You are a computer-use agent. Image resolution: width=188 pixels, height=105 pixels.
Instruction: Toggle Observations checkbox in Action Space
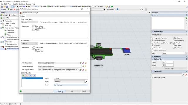[34, 47]
